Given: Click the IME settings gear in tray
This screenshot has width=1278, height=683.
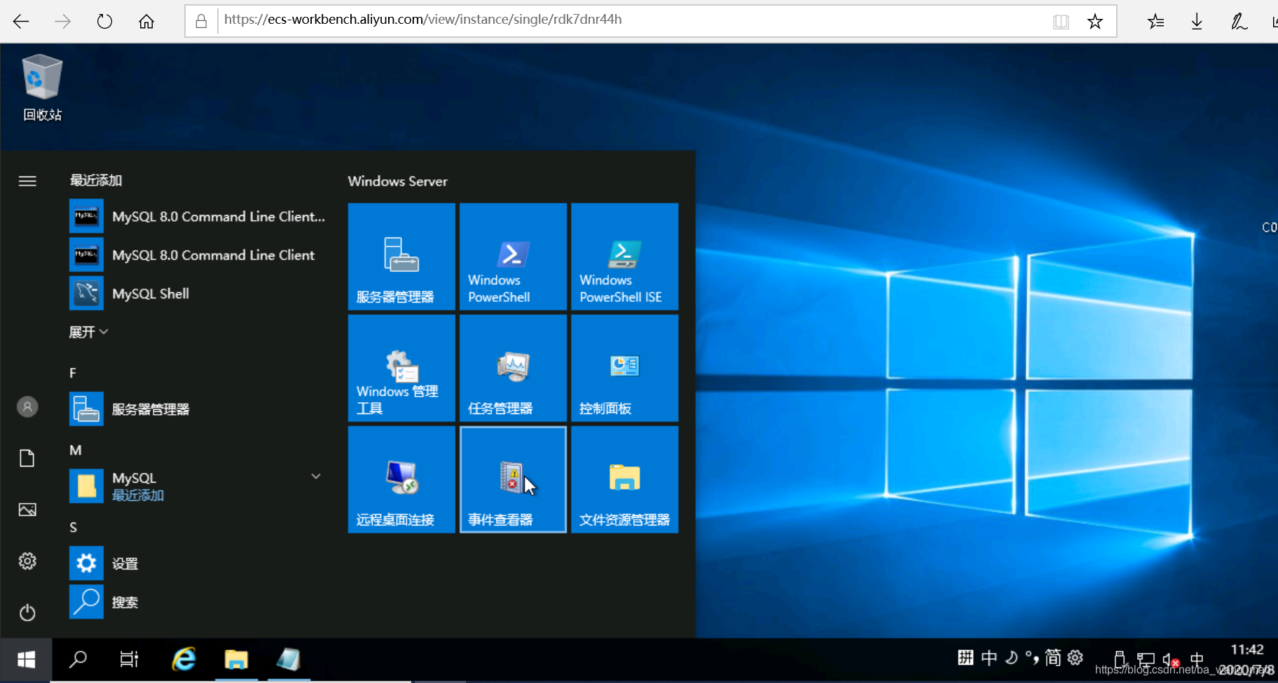Looking at the screenshot, I should point(1076,657).
